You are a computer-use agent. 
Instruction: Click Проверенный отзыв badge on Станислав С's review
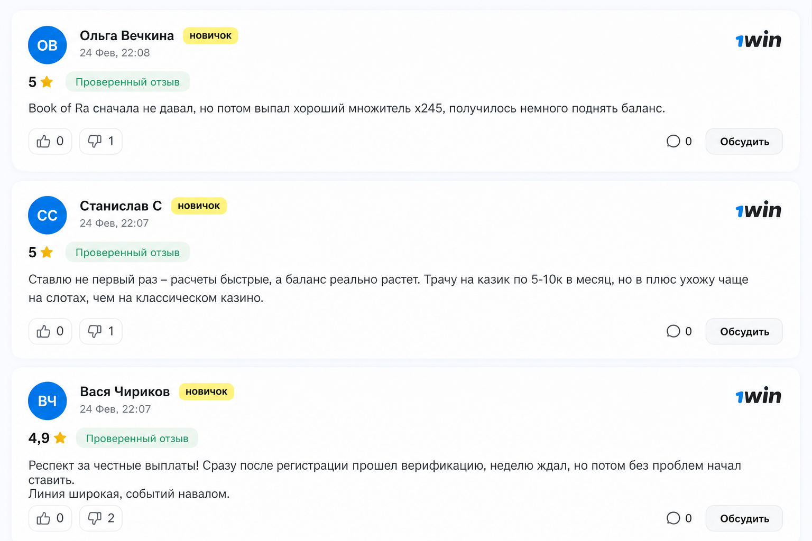click(127, 253)
